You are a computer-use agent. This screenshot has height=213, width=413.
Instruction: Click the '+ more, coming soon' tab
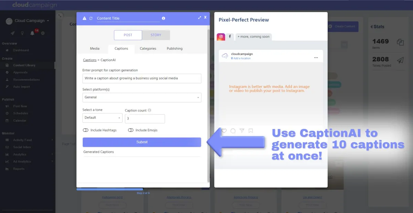(x=254, y=37)
